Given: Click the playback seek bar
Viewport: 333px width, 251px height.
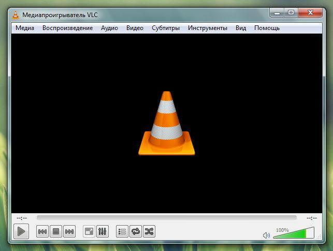Looking at the screenshot, I should click(x=167, y=218).
